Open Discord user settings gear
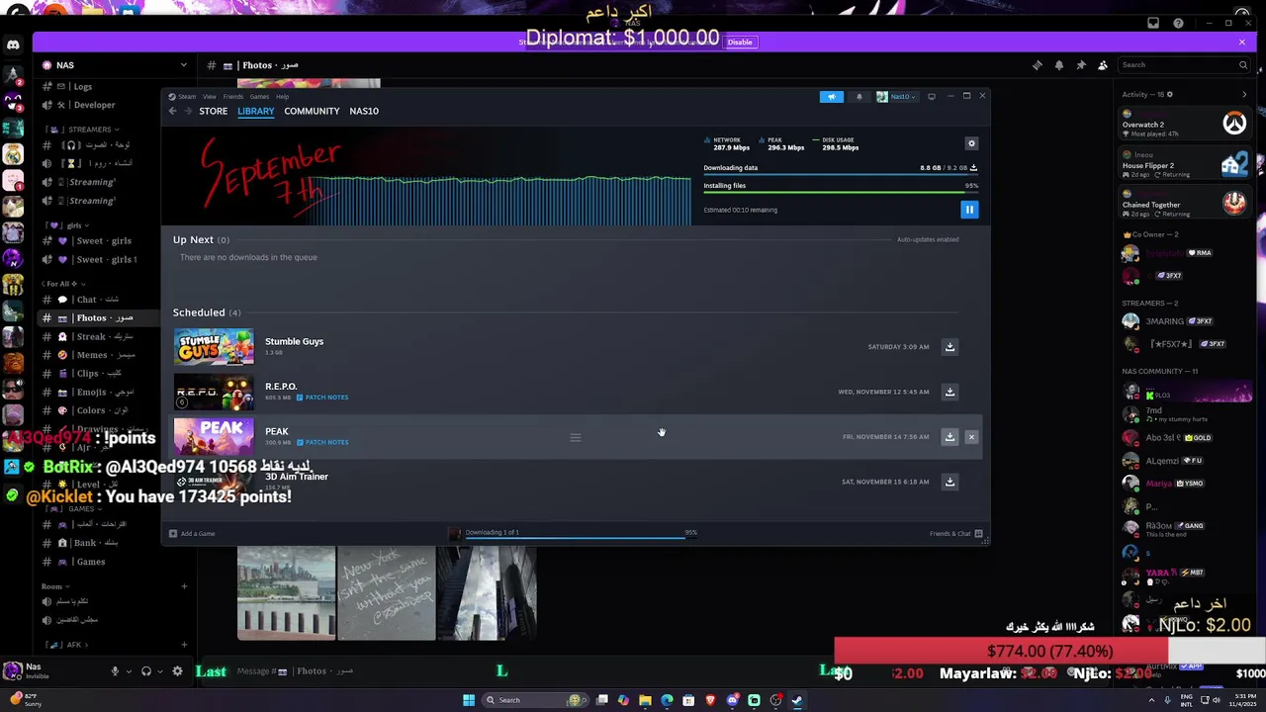Viewport: 1266px width, 712px height. [177, 671]
